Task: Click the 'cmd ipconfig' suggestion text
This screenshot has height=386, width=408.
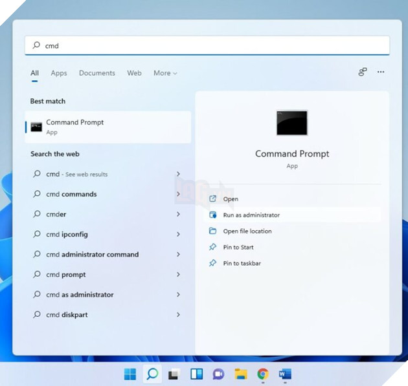Action: pos(67,234)
